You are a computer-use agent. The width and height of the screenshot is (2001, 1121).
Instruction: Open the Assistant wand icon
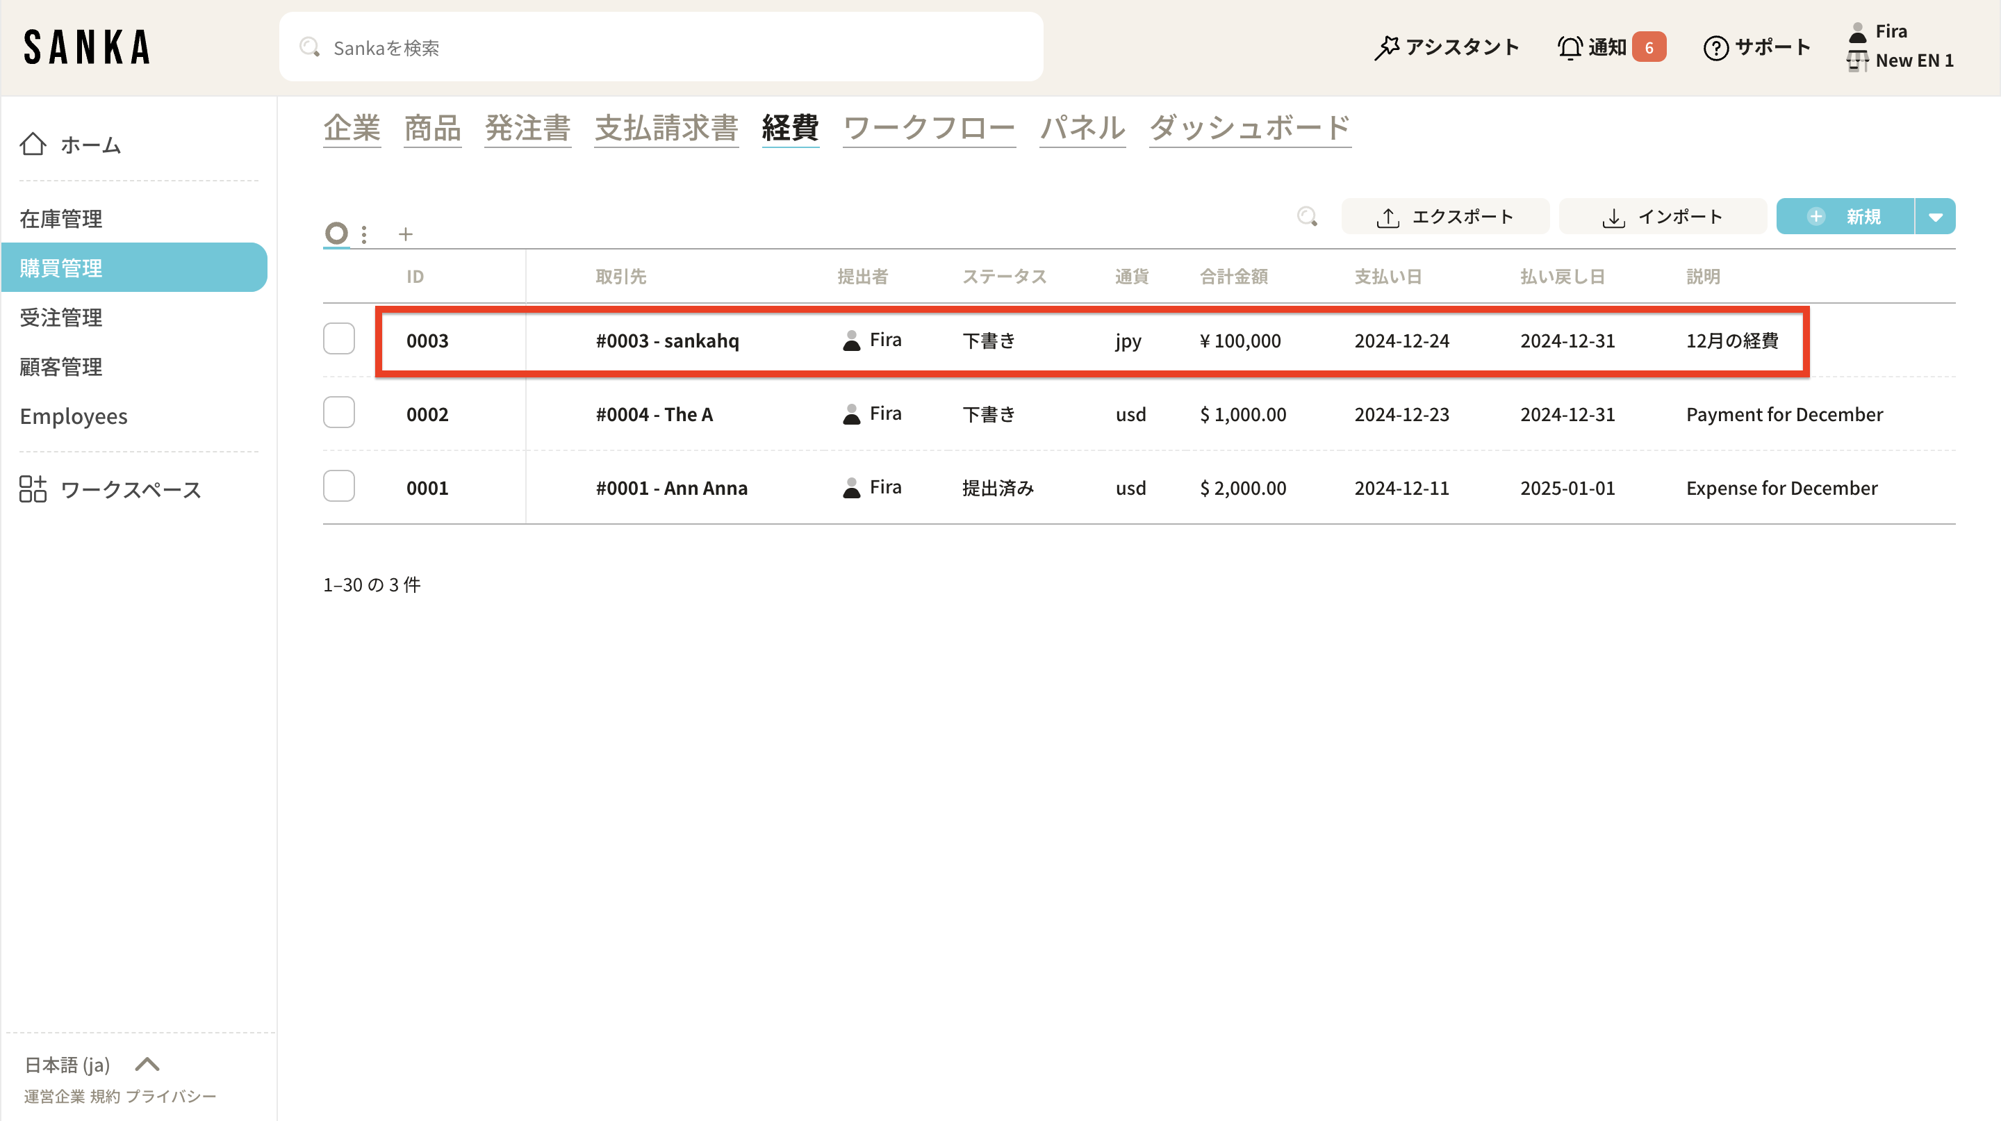(x=1387, y=47)
